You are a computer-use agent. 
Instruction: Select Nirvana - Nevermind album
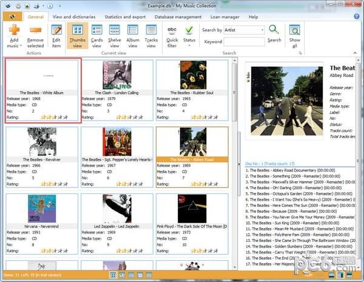[42, 224]
